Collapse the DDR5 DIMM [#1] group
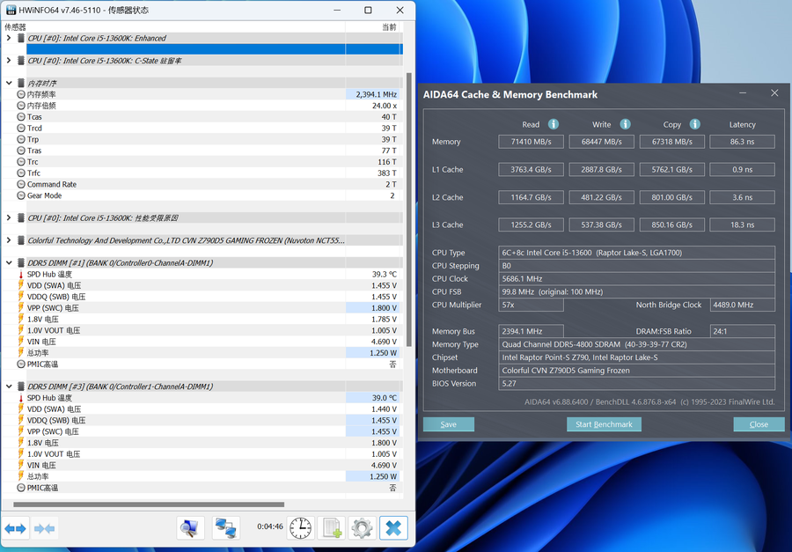Image resolution: width=792 pixels, height=552 pixels. pyautogui.click(x=9, y=263)
